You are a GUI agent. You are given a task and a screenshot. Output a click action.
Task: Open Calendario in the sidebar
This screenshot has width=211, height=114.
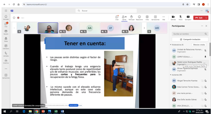[x=6, y=46]
